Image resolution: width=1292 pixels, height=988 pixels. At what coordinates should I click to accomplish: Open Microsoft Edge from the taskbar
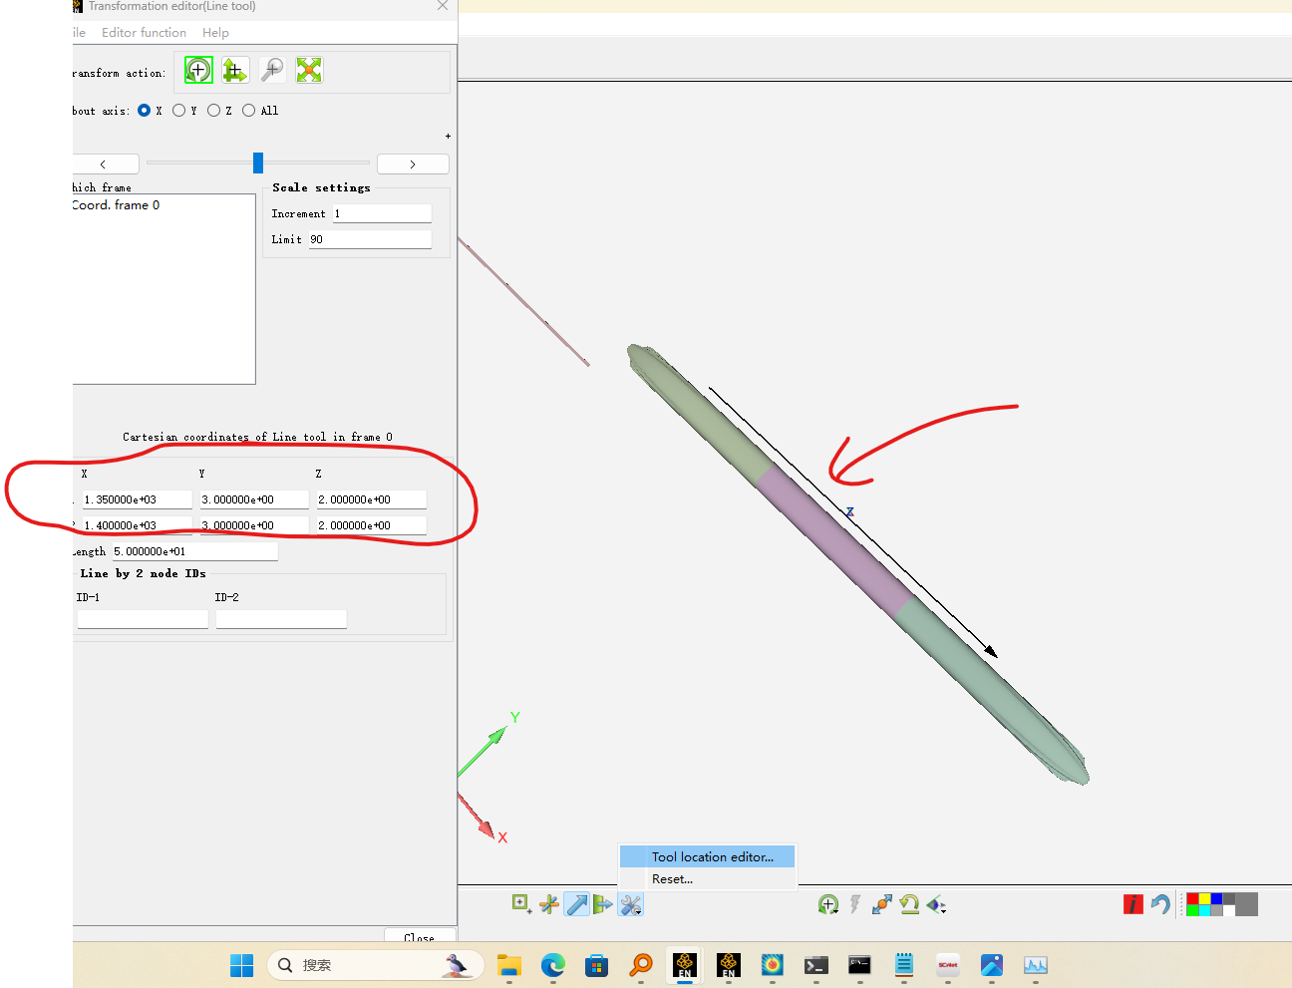click(x=552, y=965)
